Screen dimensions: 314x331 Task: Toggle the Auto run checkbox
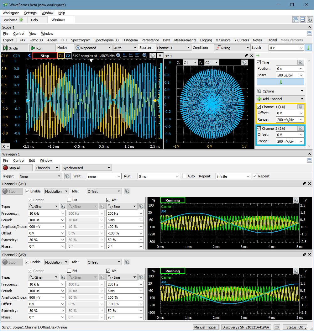tap(184, 176)
